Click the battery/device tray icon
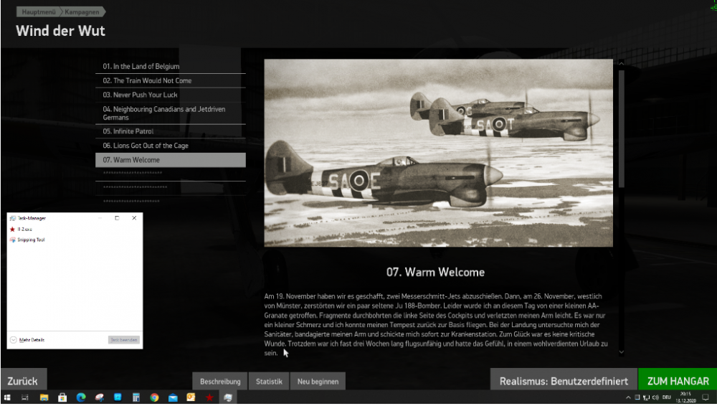 point(637,397)
